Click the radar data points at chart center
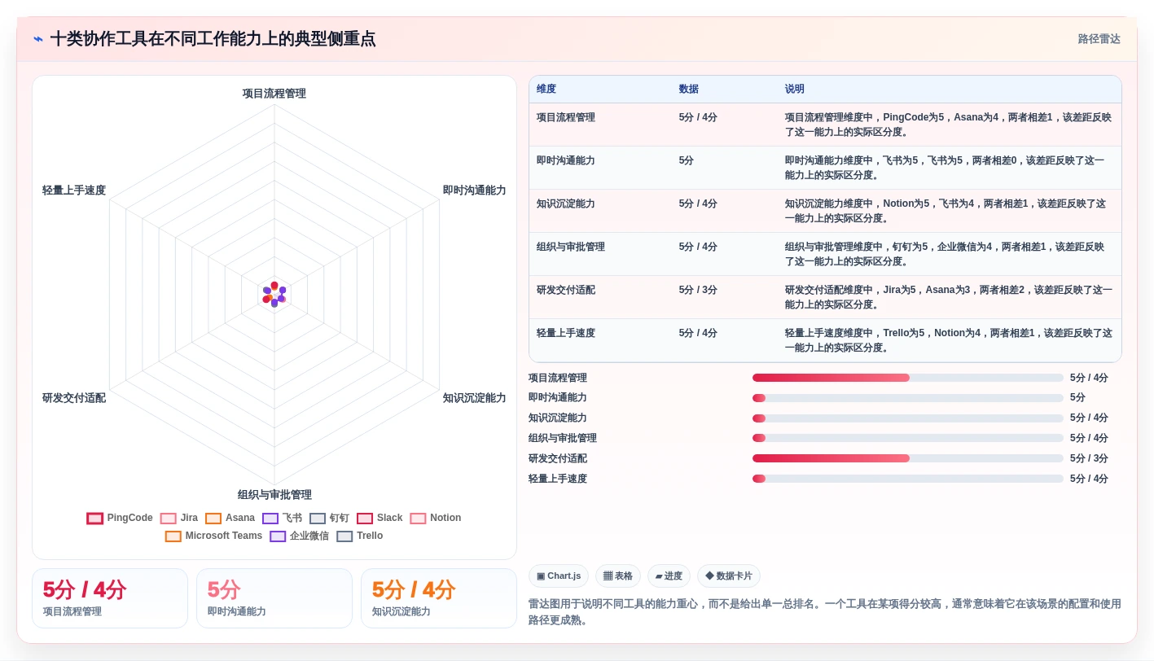Viewport: 1154px width, 661px height. [274, 295]
